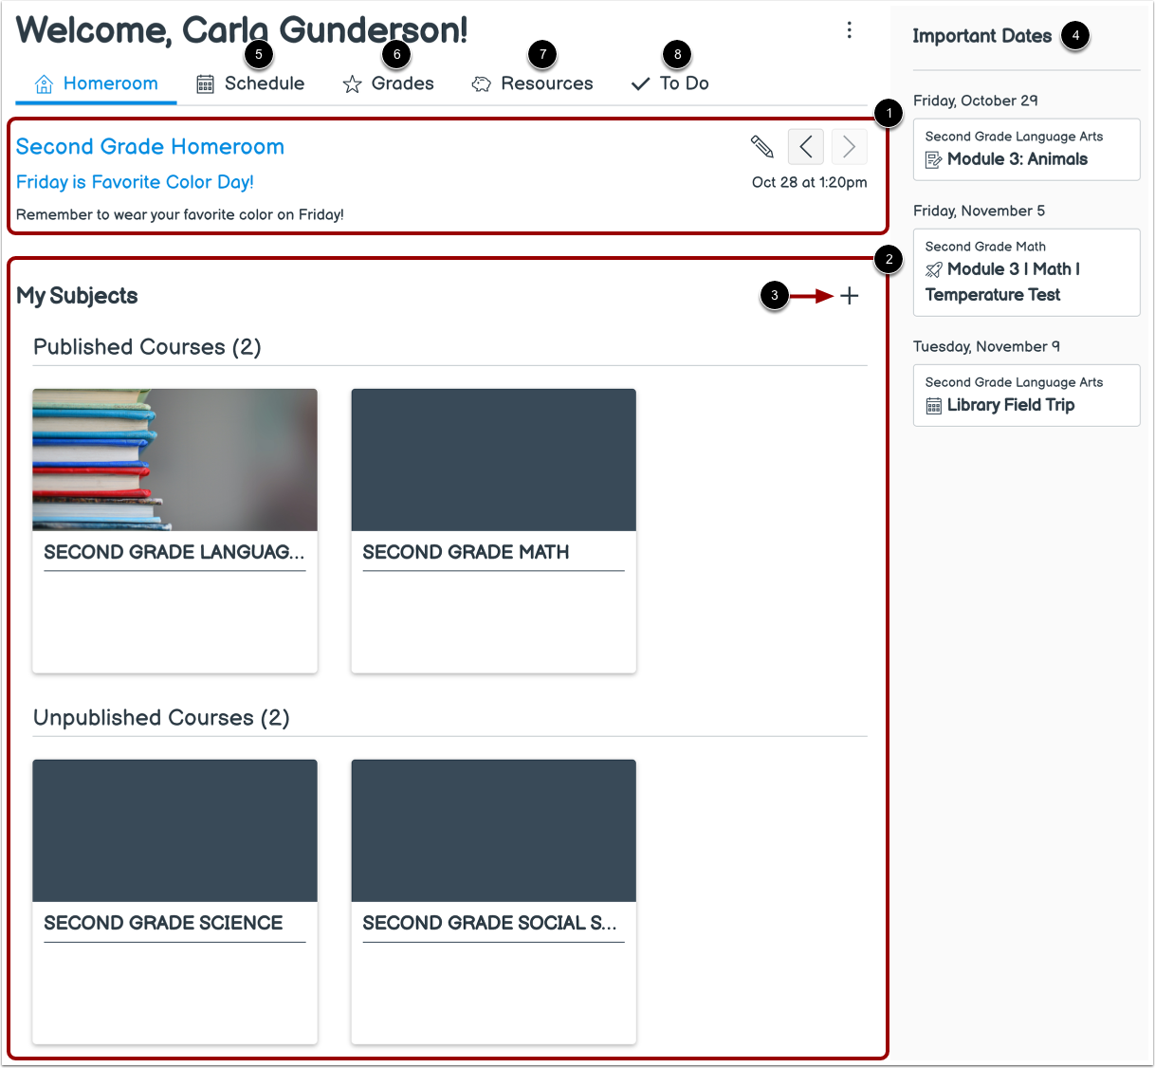Go to next announcement with right chevron
1155x1068 pixels.
coord(849,147)
